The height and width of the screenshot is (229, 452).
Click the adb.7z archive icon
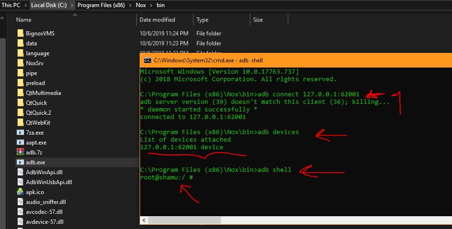click(x=20, y=152)
